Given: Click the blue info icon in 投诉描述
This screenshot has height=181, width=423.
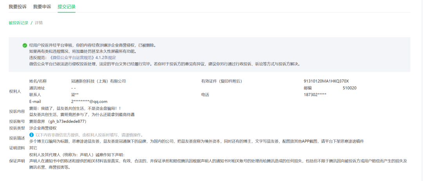Looking at the screenshot, I should pyautogui.click(x=32, y=135).
